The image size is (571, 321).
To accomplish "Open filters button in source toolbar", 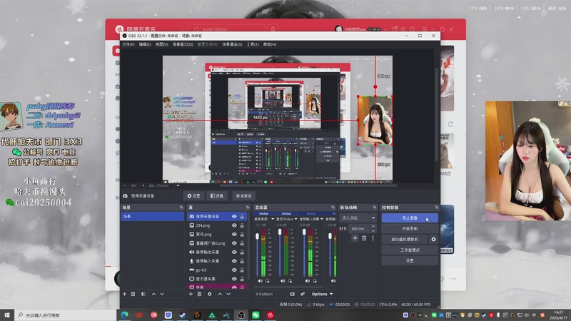I will 217,195.
